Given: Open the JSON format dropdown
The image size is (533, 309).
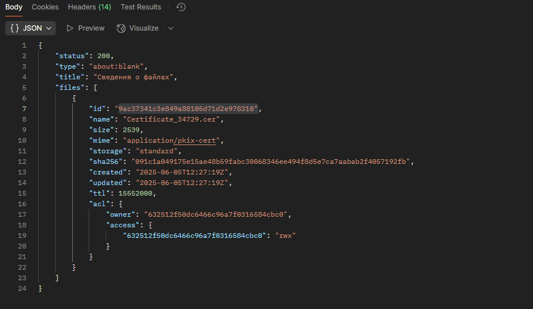Looking at the screenshot, I should (x=31, y=28).
